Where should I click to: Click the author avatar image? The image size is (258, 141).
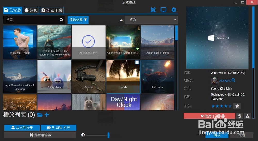214,81
